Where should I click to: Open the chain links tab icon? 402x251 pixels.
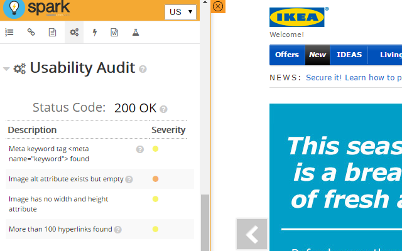coord(31,33)
